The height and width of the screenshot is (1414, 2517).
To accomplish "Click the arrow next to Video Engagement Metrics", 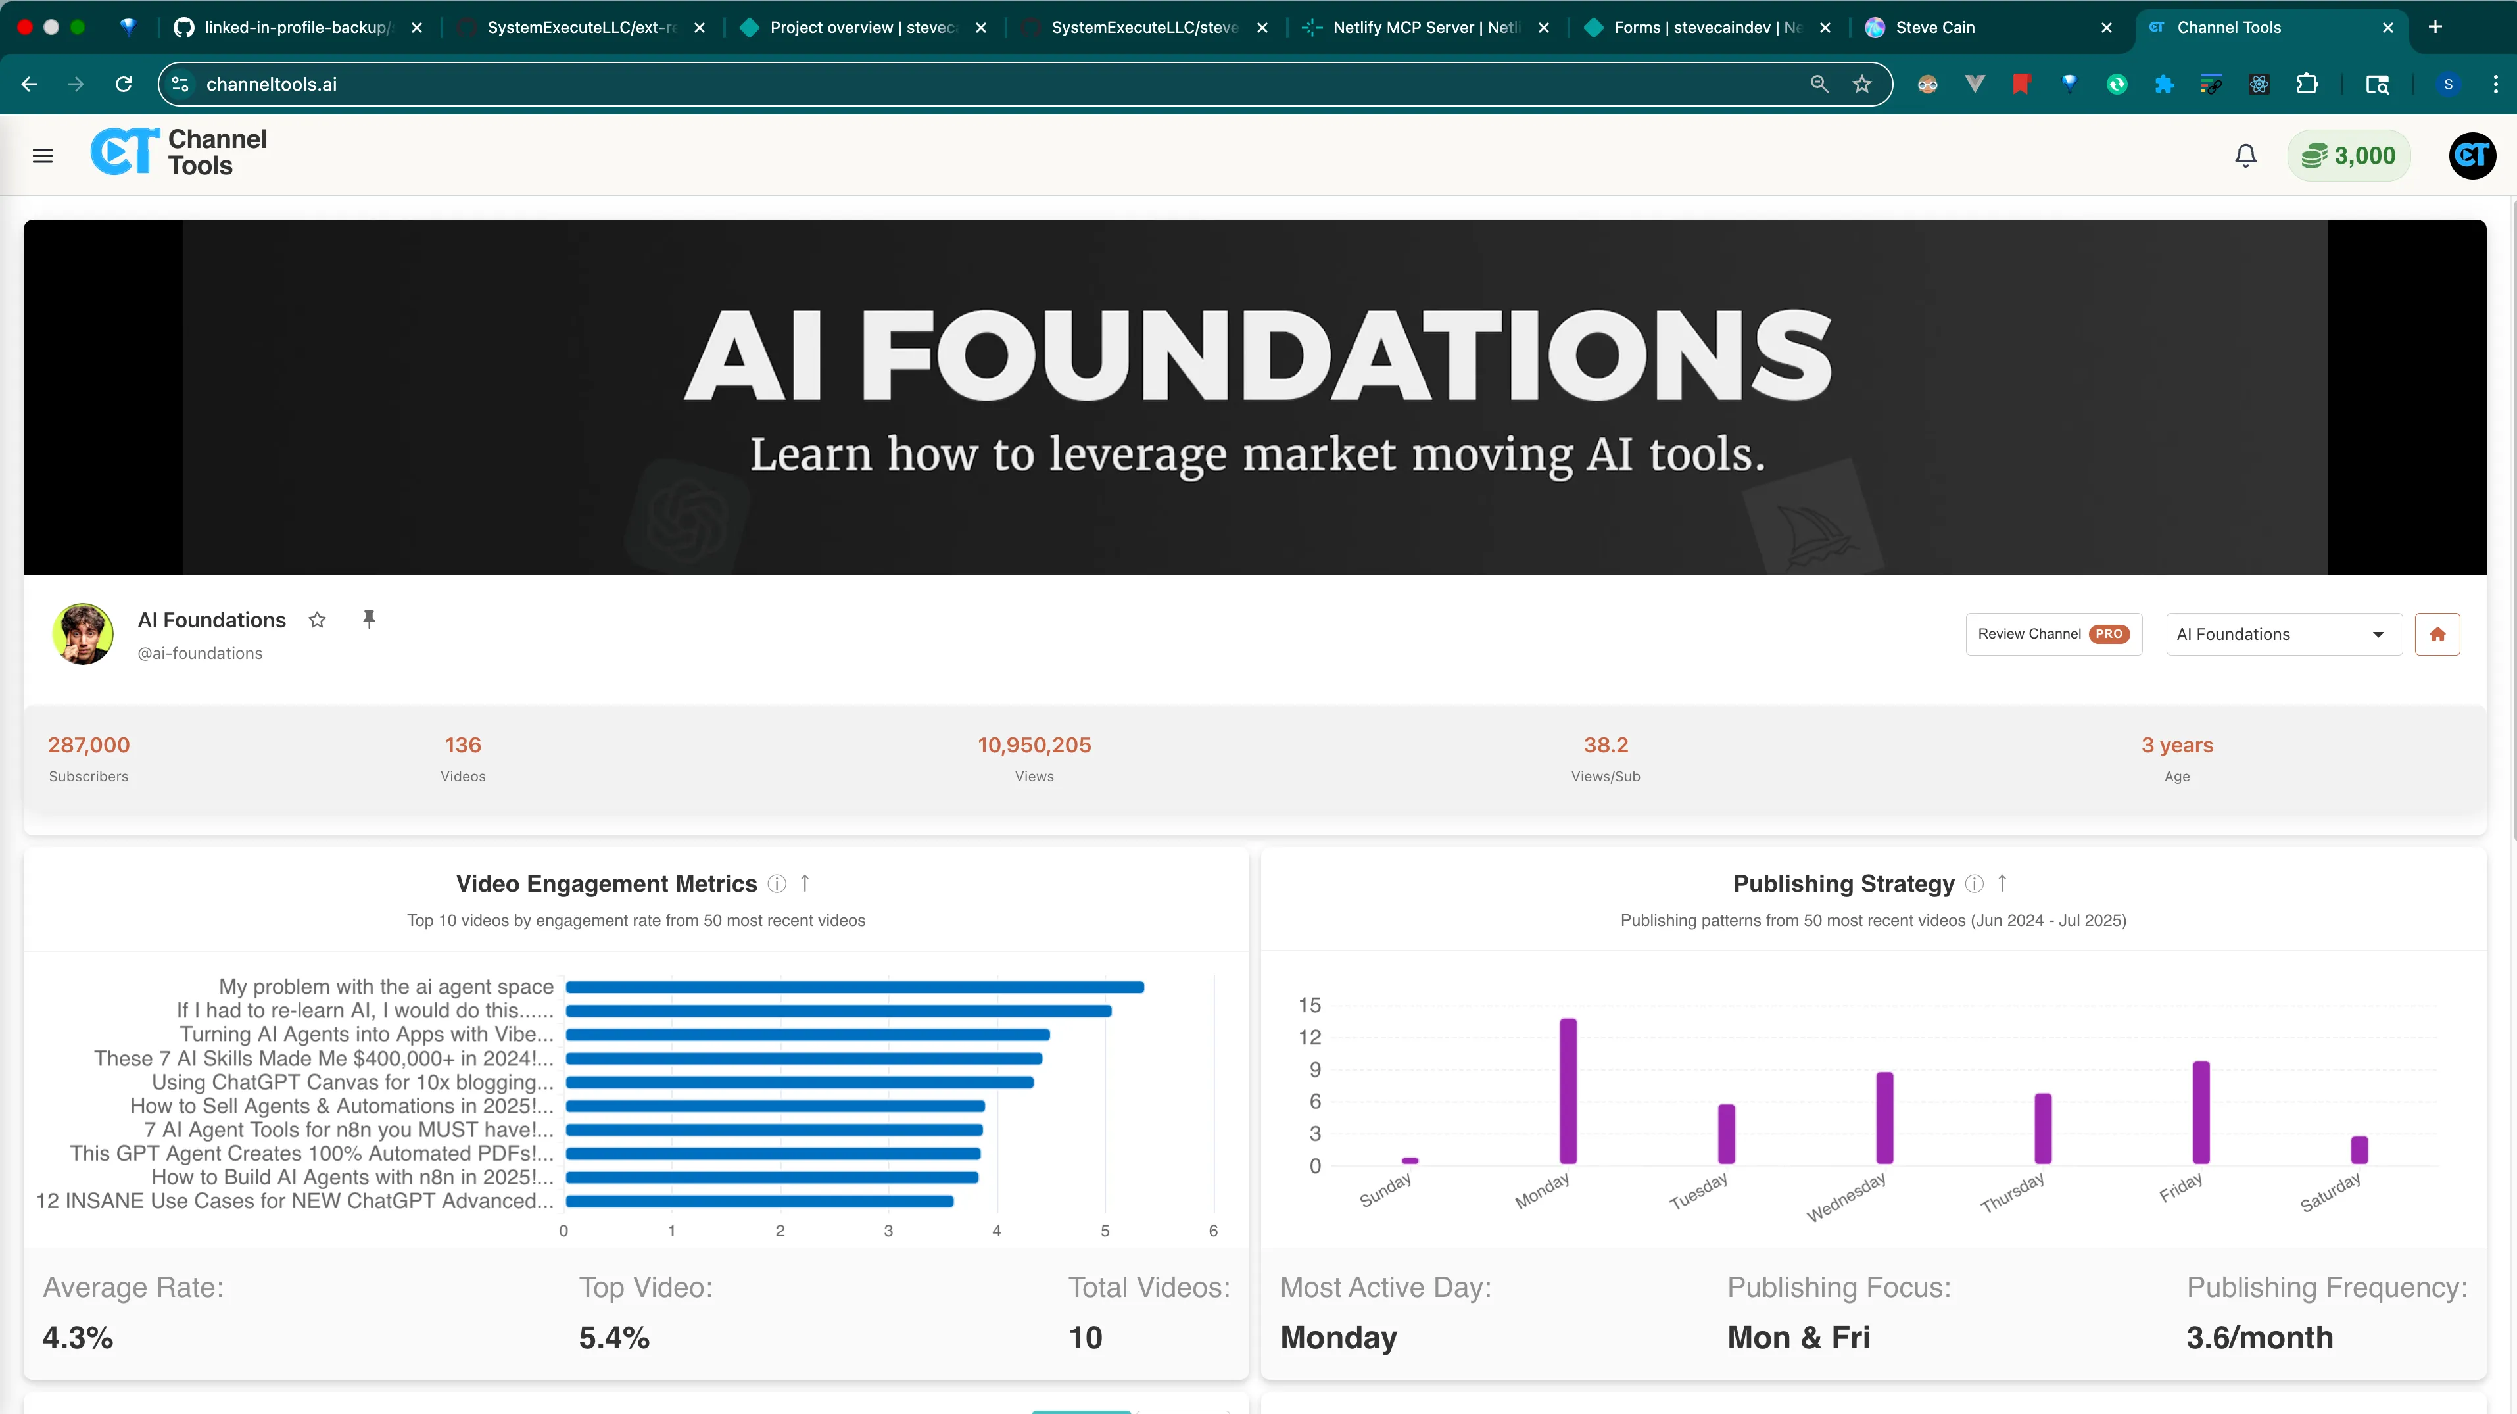I will click(805, 883).
